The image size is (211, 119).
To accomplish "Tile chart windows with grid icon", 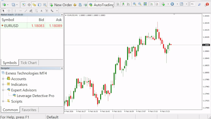I will (x=145, y=4).
